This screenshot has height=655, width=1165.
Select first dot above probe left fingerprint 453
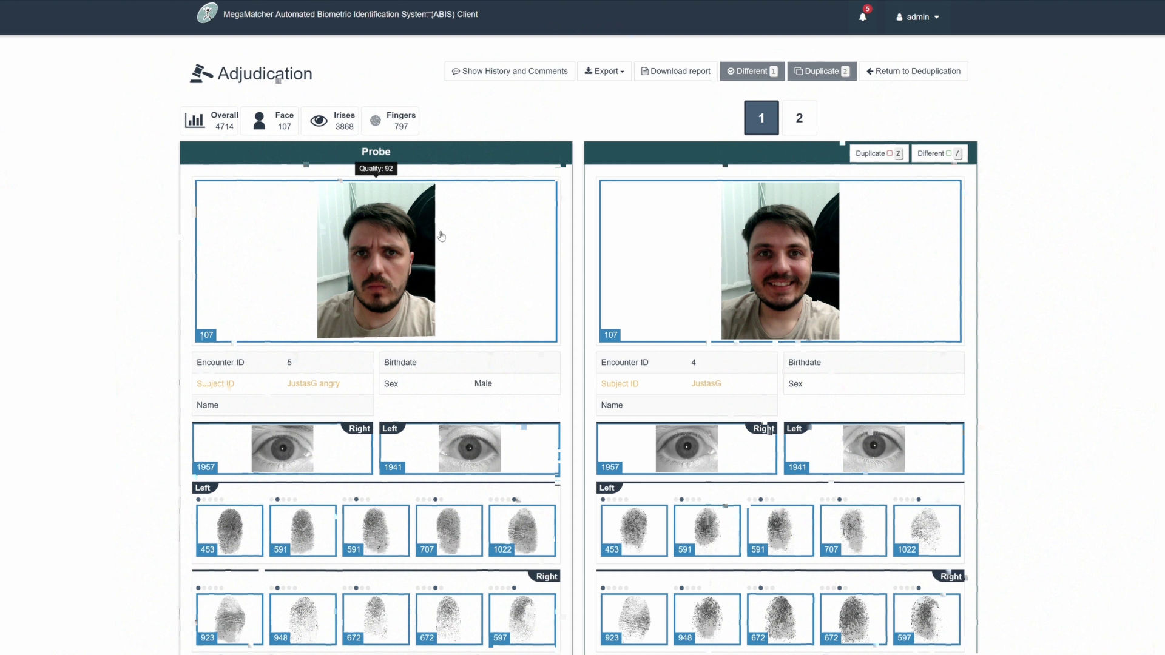(198, 500)
